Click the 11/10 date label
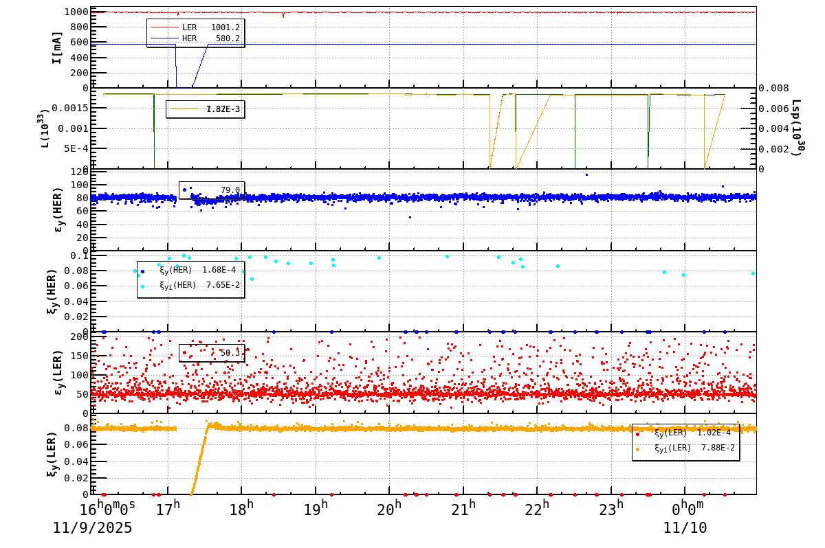825x548 pixels. click(x=685, y=528)
